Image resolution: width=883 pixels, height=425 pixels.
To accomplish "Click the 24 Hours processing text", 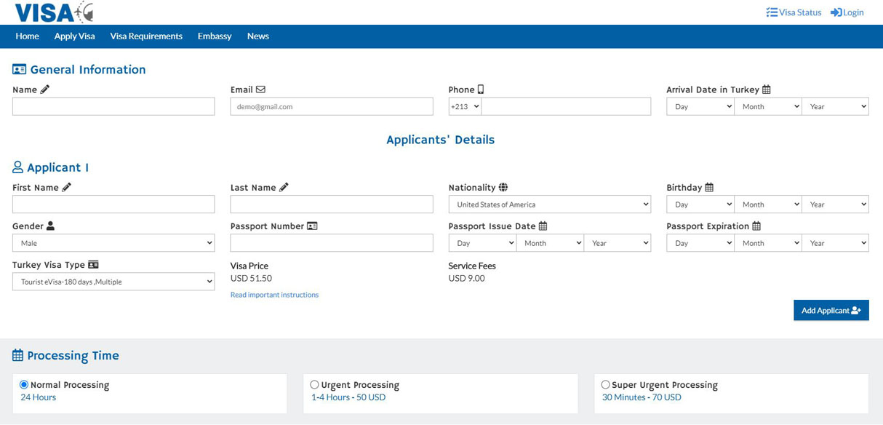I will tap(38, 397).
